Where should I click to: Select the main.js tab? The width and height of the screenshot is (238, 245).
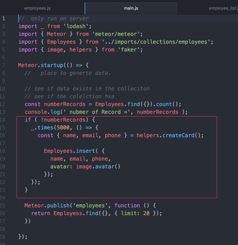131,8
